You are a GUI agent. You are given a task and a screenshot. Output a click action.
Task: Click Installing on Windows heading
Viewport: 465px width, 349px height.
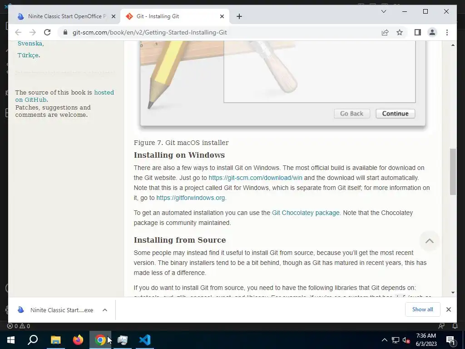point(179,155)
